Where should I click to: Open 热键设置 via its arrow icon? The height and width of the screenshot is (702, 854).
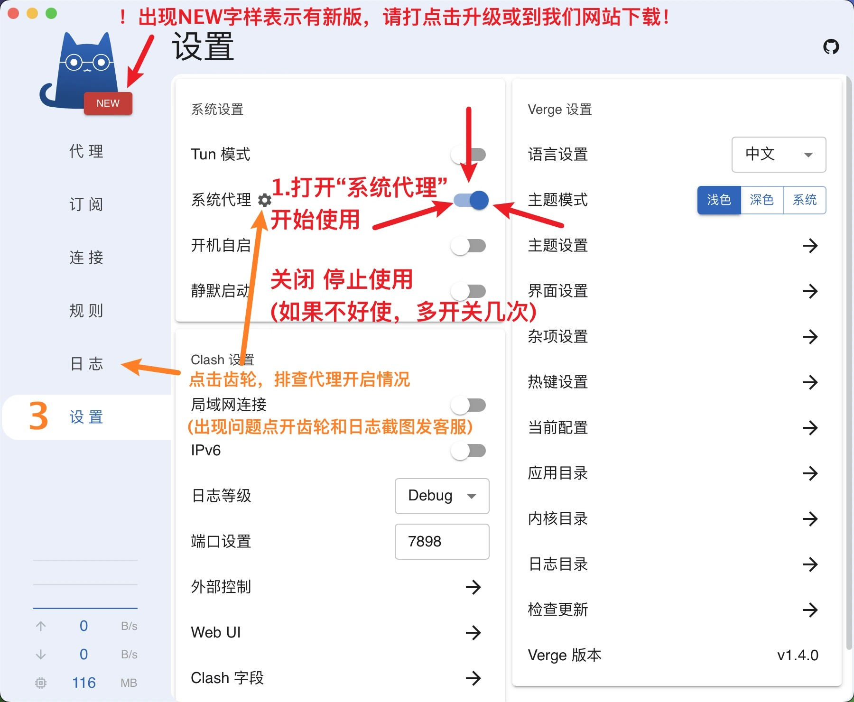tap(811, 382)
